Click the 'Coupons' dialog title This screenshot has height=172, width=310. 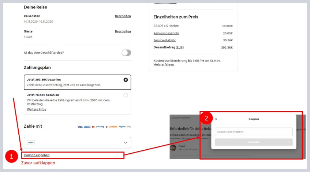click(254, 119)
